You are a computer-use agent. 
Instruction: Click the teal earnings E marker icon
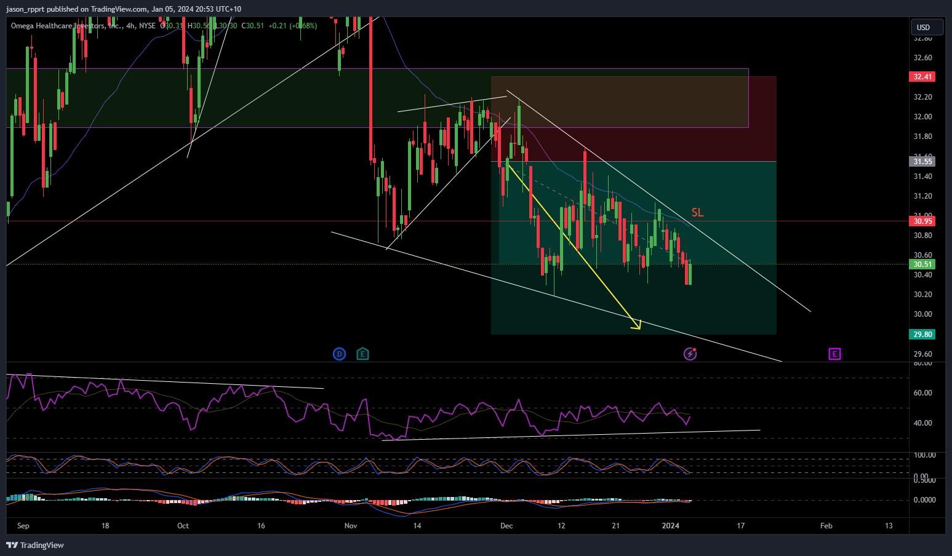pos(363,354)
